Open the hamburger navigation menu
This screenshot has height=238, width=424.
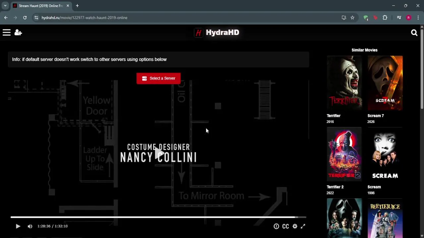click(7, 32)
